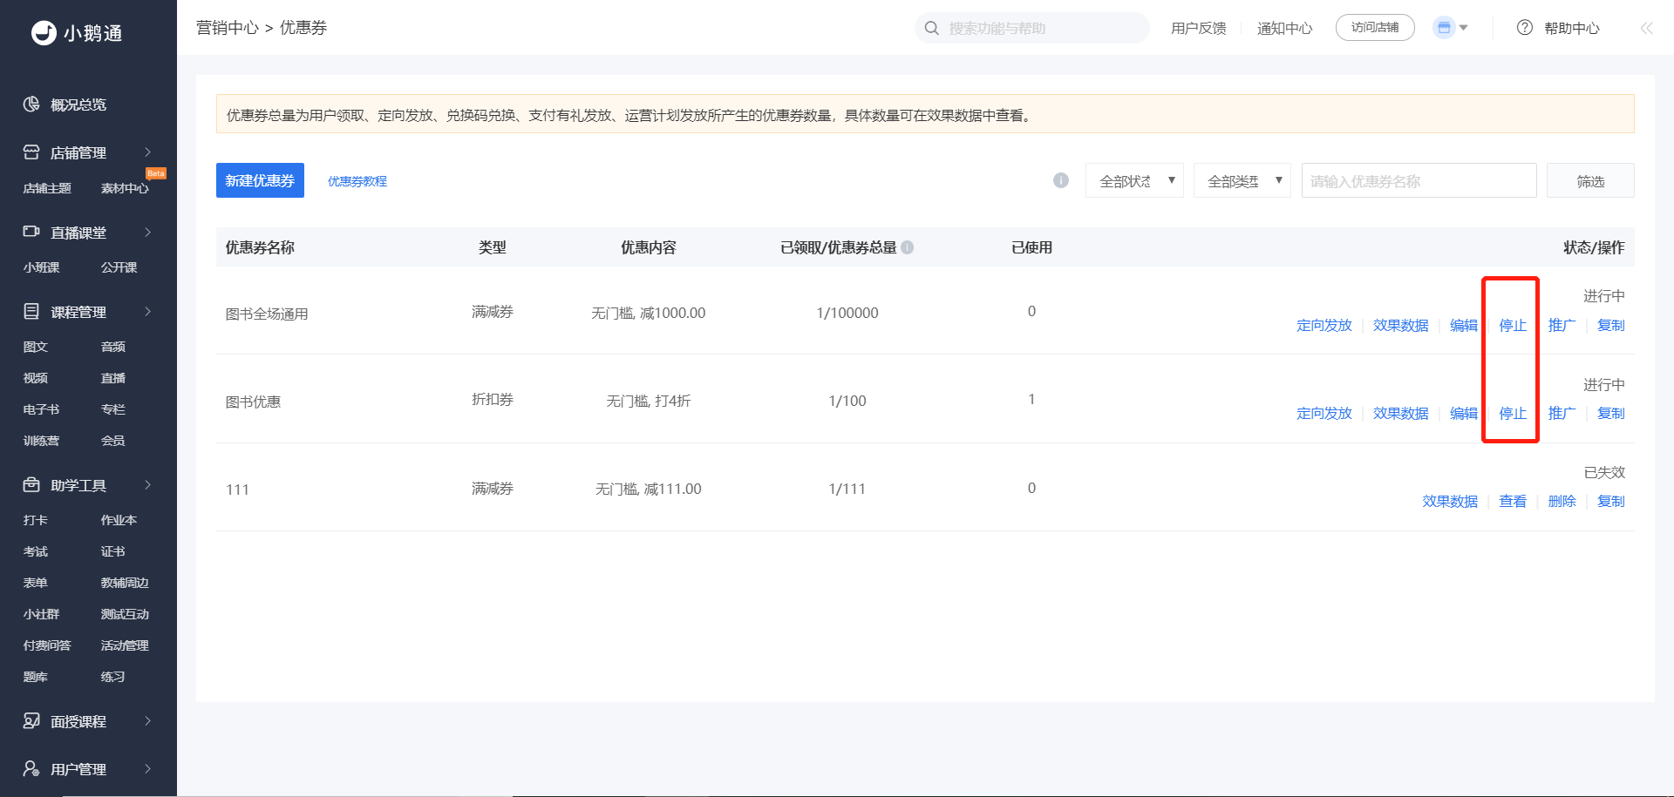This screenshot has width=1674, height=797.
Task: Click the help center question mark icon
Action: click(x=1524, y=28)
